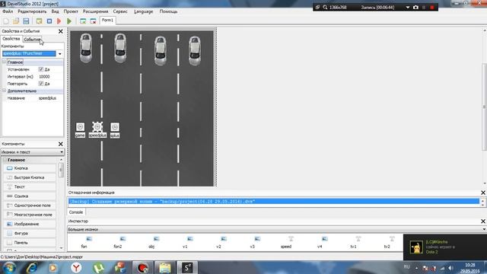Click the Delete form icon
Screen dimensions: 487x274
pos(93,21)
